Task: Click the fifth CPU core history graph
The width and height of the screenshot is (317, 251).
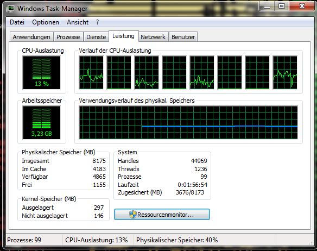Action: [x=202, y=72]
